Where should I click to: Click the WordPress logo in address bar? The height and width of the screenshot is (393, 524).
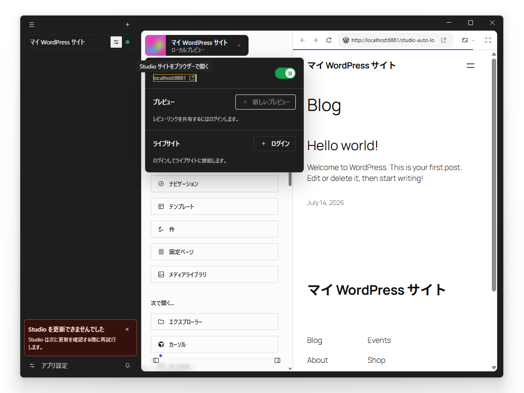click(346, 40)
